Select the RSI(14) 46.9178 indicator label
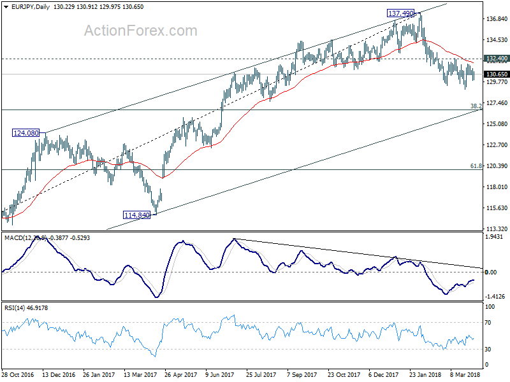 [26, 308]
